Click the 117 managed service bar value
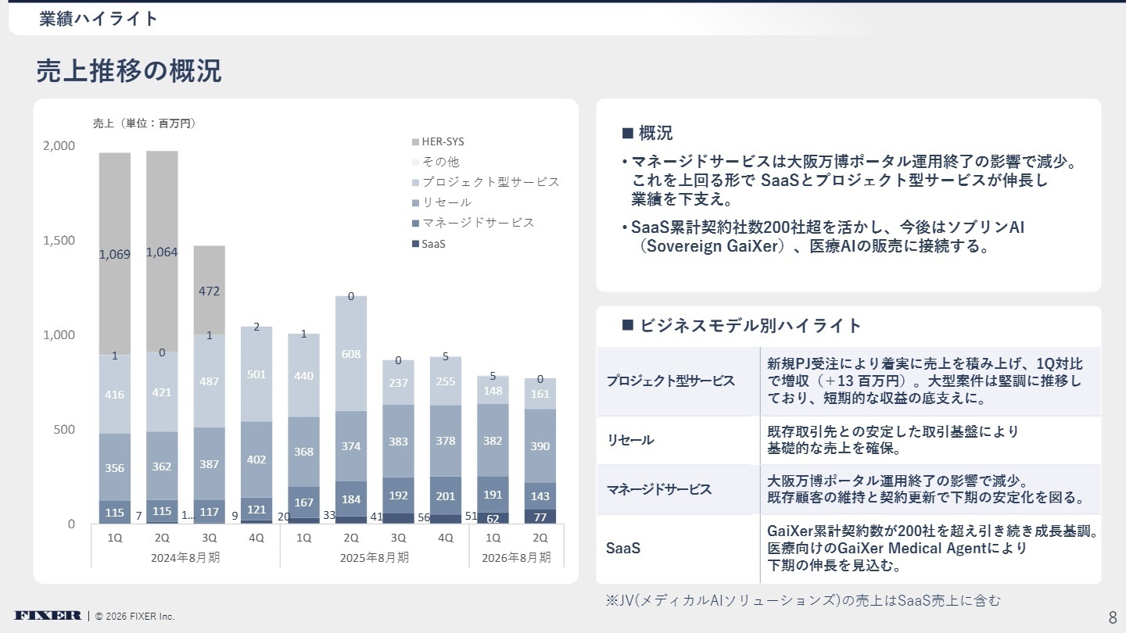 point(209,513)
